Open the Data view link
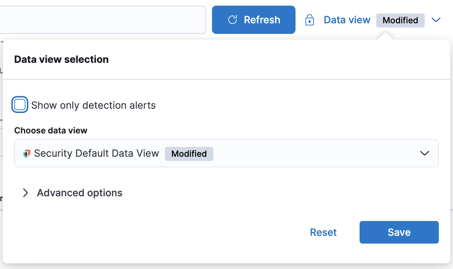 347,20
